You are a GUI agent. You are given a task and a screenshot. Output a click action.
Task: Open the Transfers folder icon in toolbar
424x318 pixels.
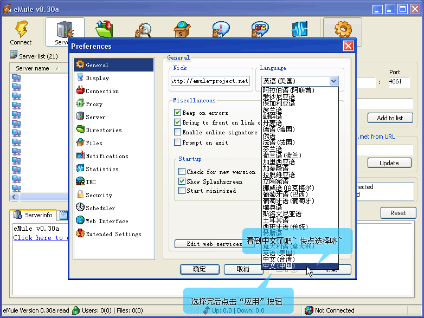pos(105,29)
